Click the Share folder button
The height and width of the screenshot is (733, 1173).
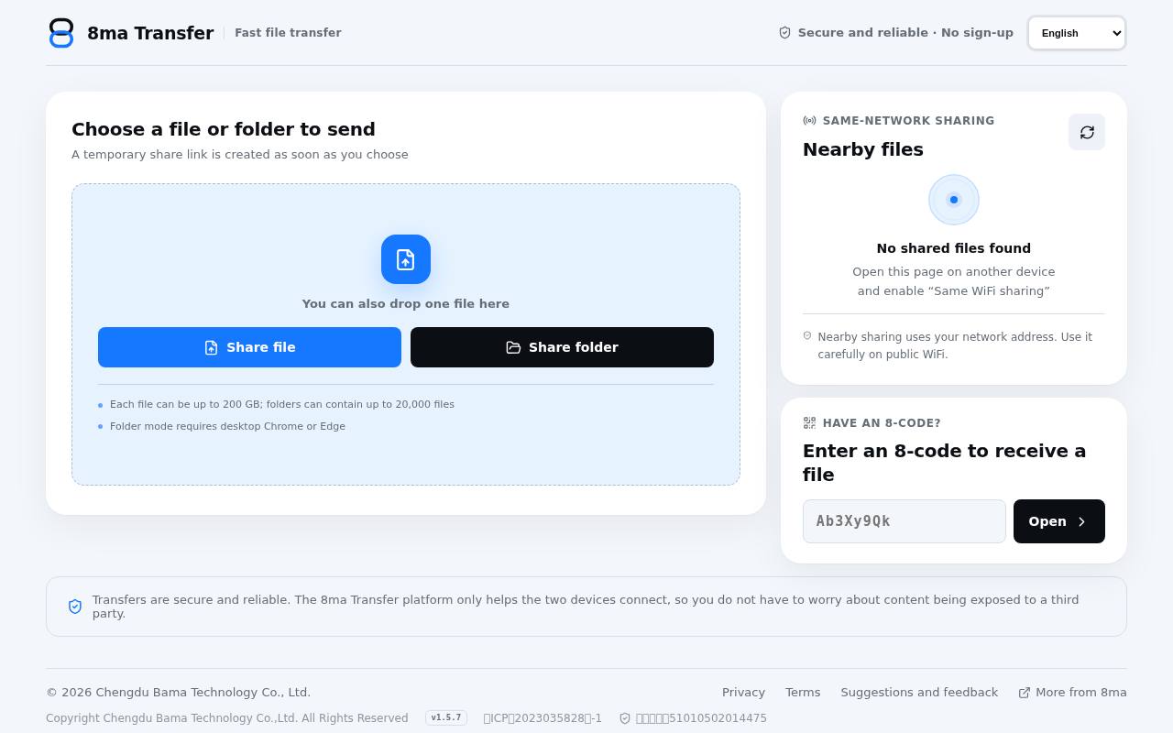(x=562, y=347)
